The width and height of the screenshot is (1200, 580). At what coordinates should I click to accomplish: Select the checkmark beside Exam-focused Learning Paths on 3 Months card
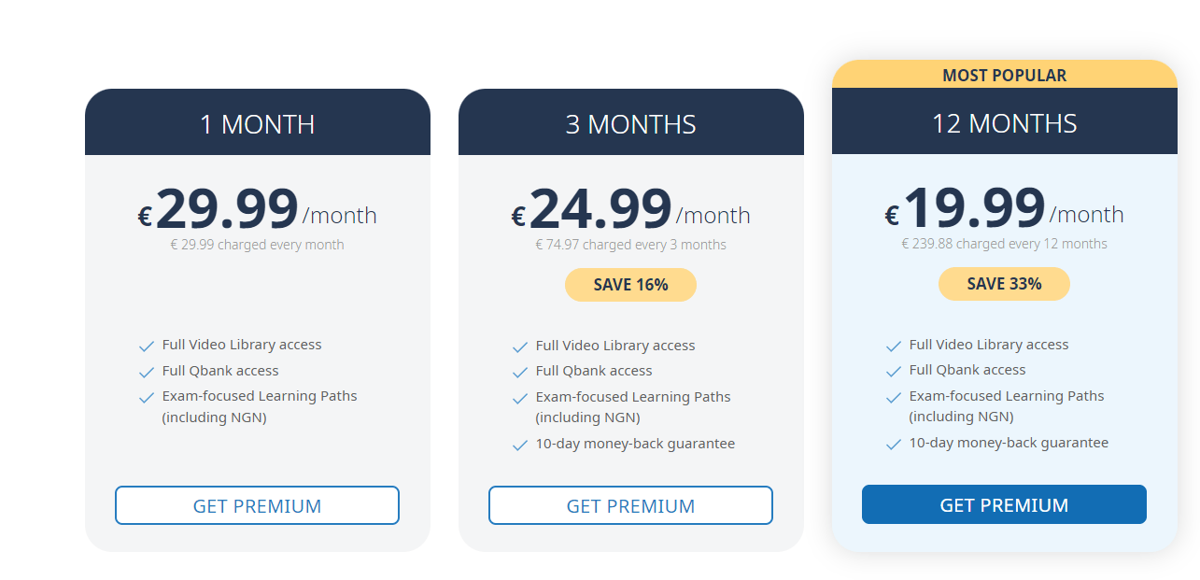click(520, 396)
